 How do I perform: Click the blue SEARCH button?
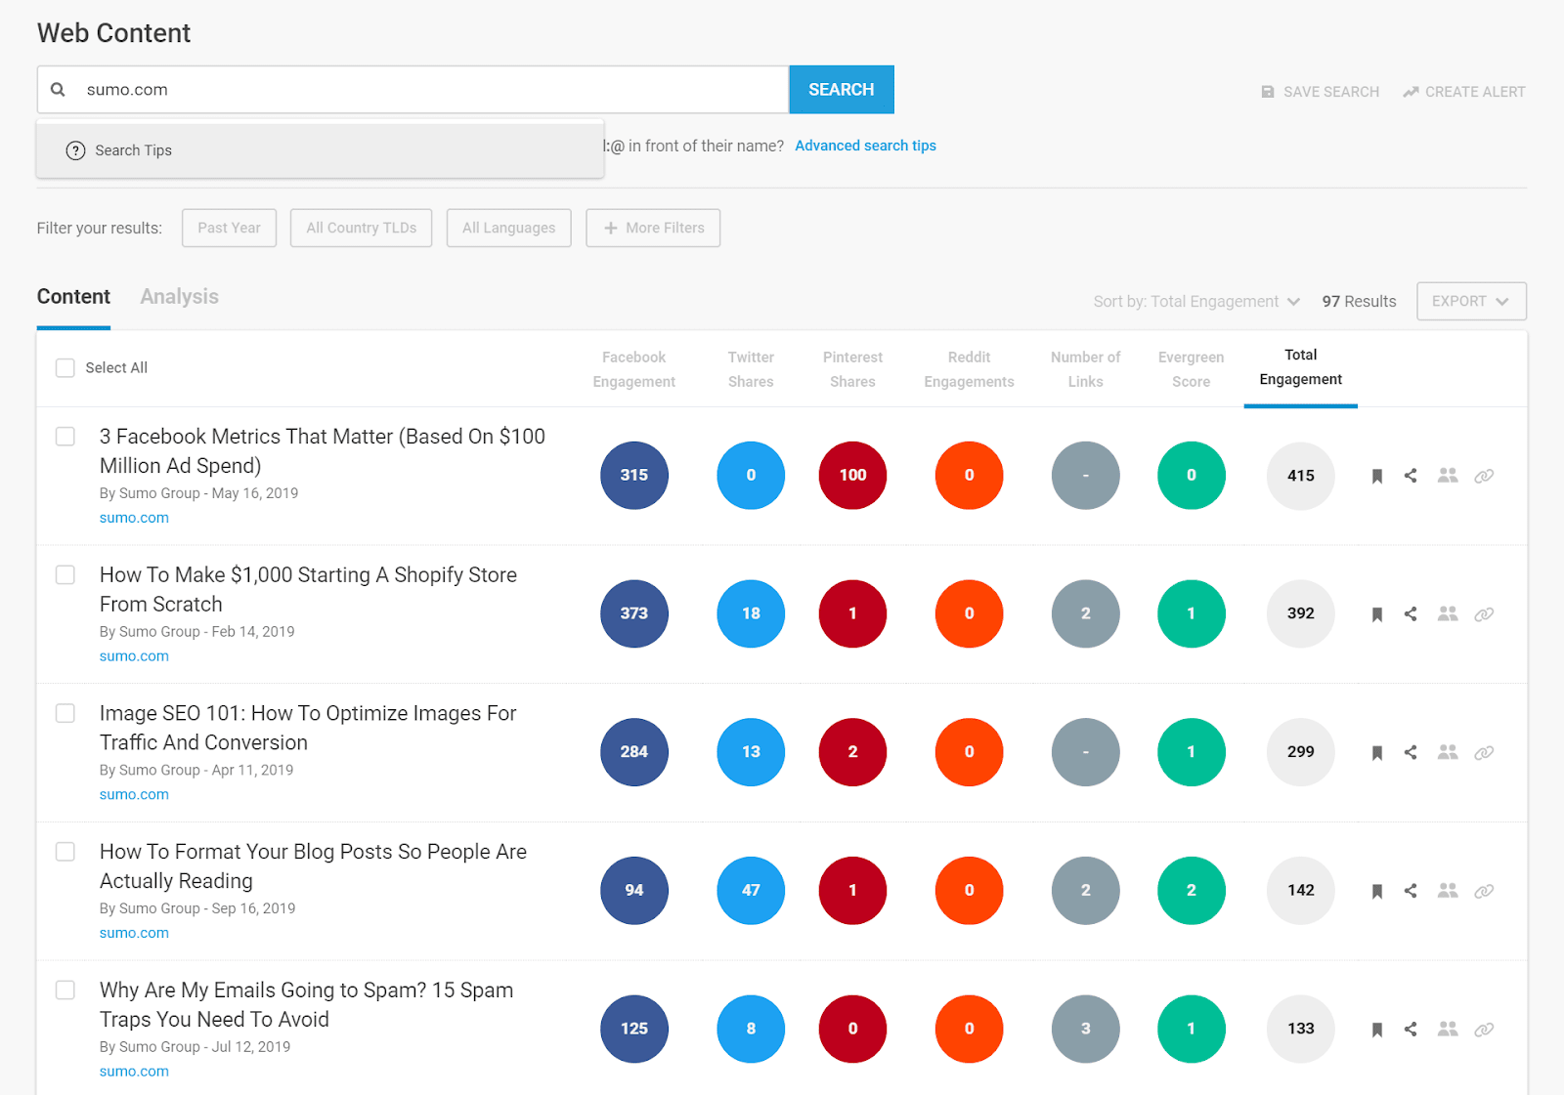pyautogui.click(x=842, y=90)
